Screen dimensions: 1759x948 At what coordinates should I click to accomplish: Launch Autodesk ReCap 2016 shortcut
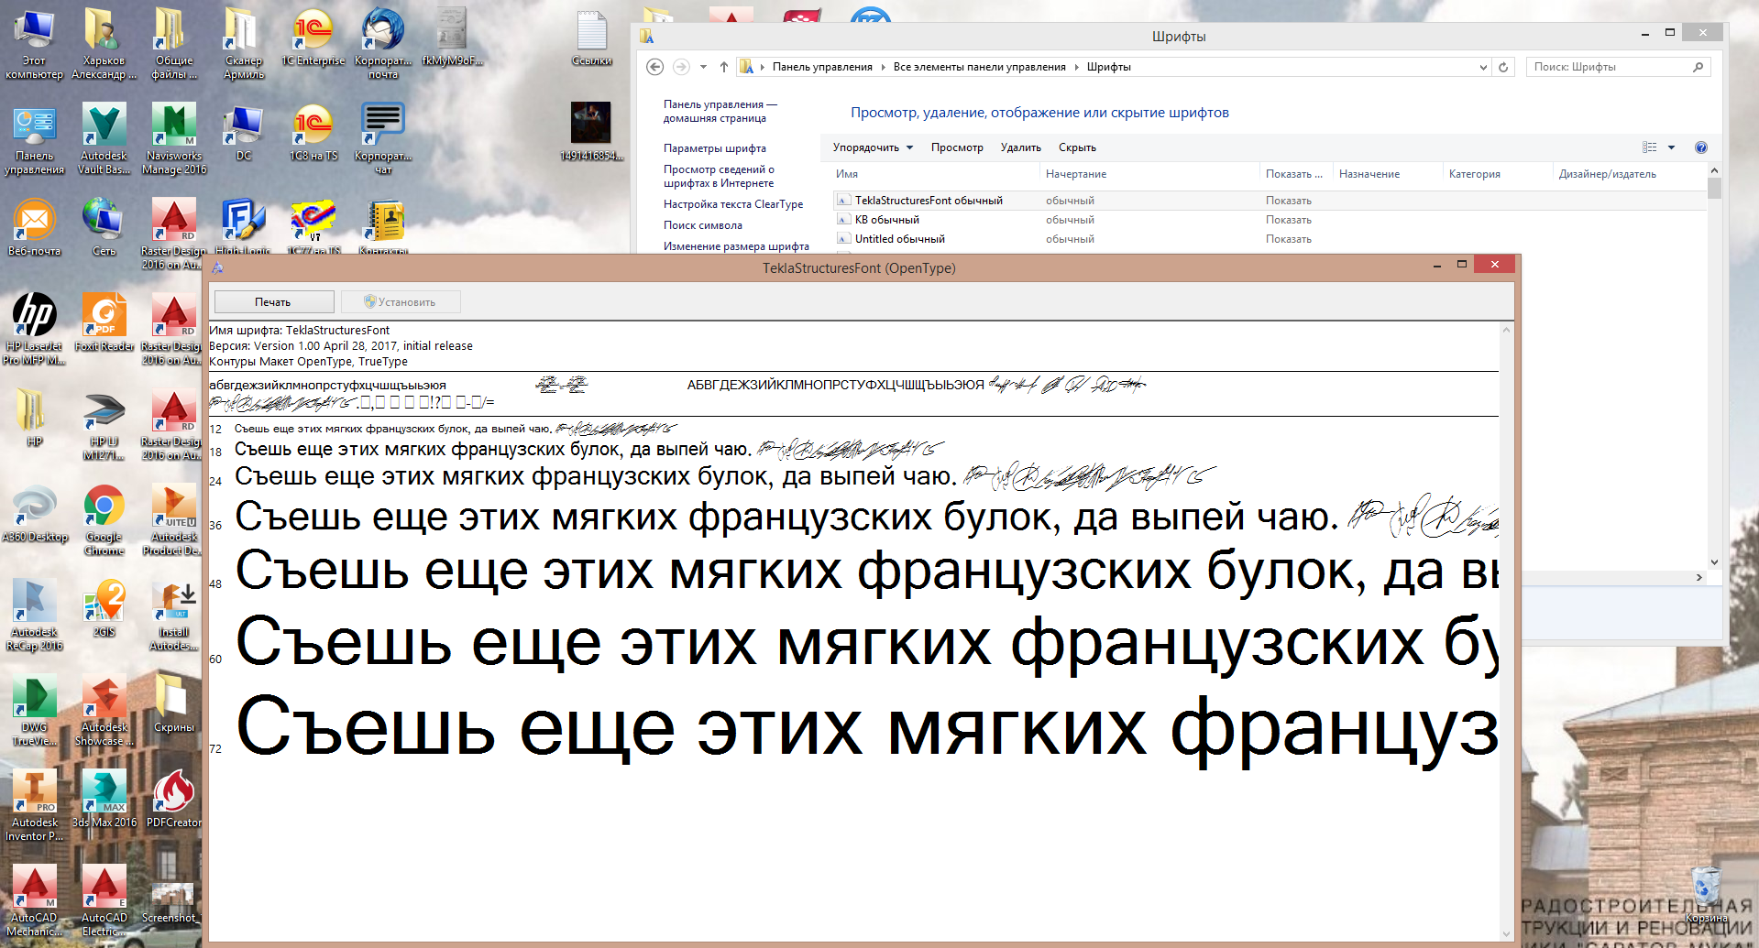[x=34, y=615]
